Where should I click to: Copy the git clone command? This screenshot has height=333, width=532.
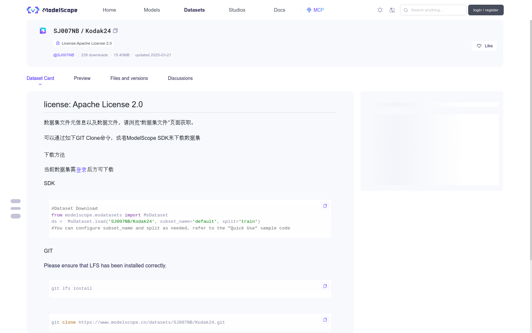point(325,320)
